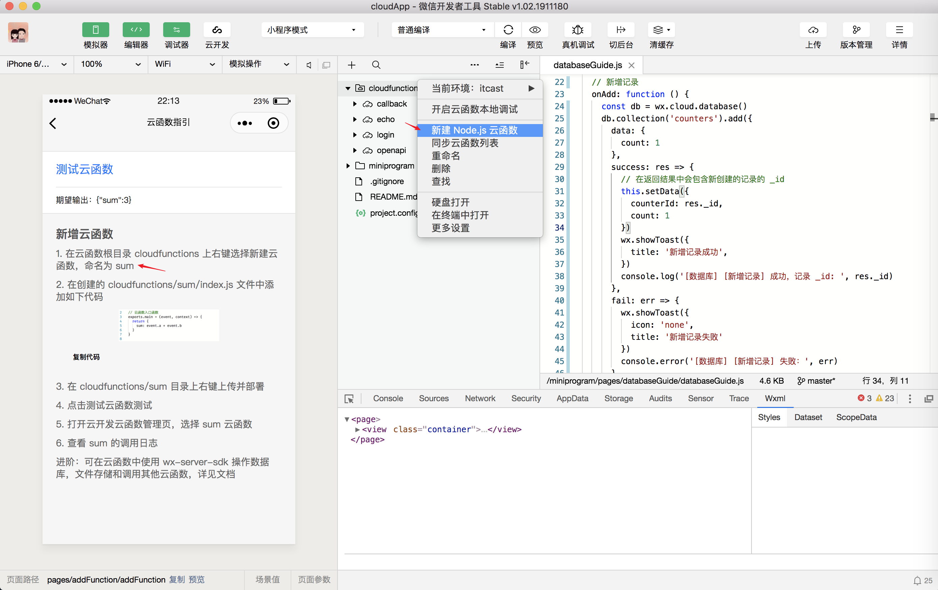938x590 pixels.
Task: Choose 同步云函数列表 menu item
Action: (x=480, y=143)
